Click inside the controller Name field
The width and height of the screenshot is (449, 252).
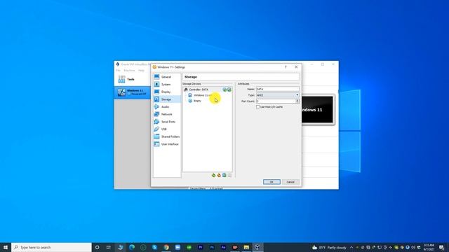tap(278, 89)
